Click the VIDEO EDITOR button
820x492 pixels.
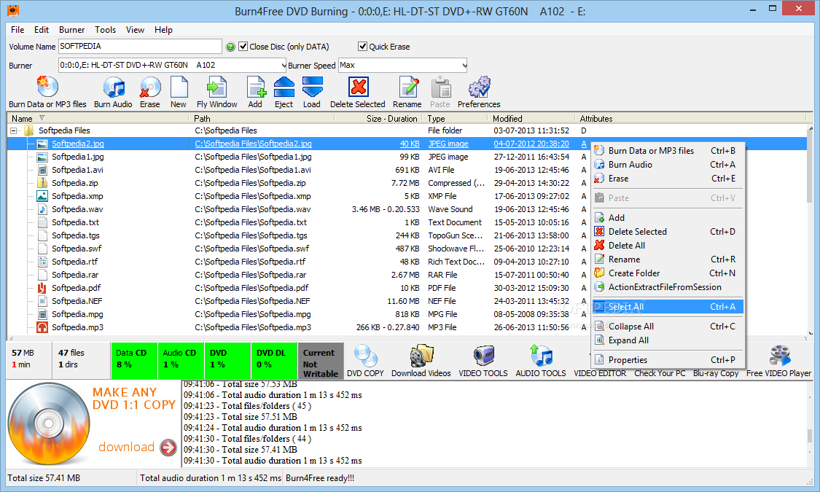tap(600, 373)
